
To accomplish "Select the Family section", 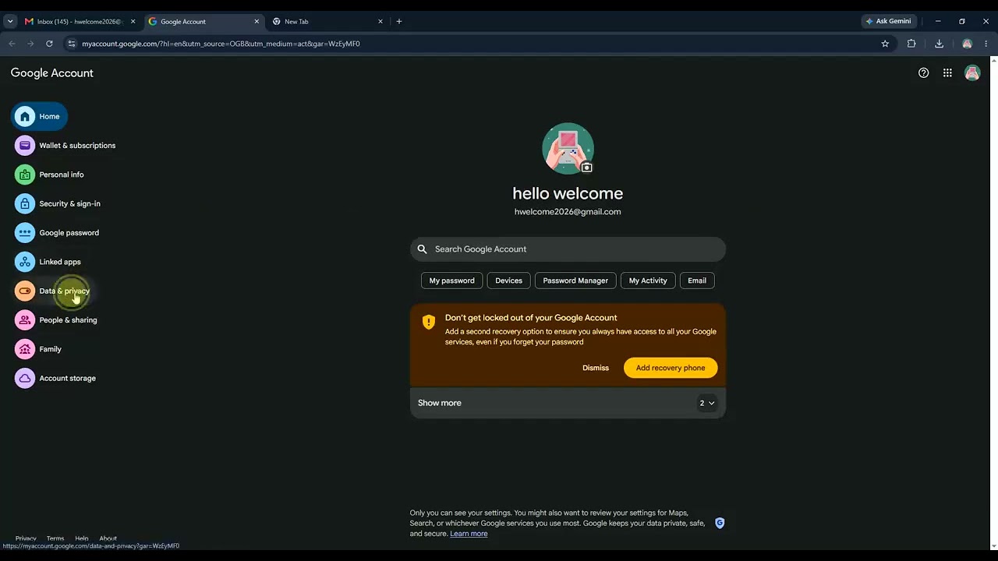I will coord(39,349).
